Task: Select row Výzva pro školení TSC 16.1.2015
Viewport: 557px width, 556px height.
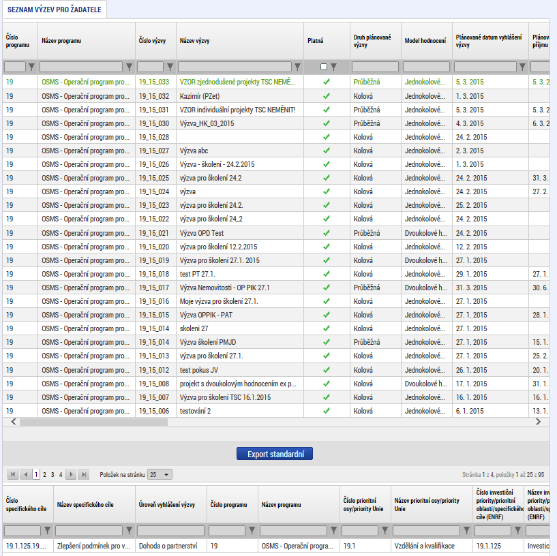Action: 276,397
